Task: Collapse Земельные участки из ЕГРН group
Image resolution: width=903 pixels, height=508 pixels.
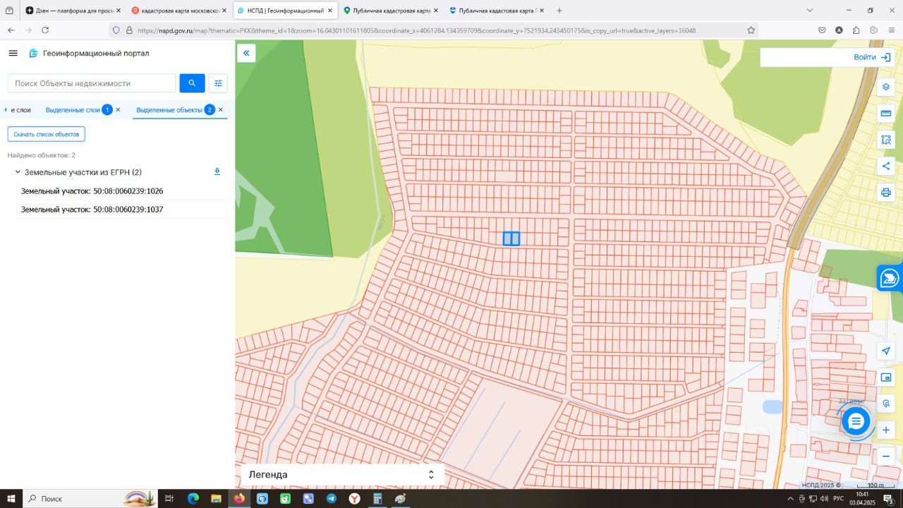Action: pos(18,172)
